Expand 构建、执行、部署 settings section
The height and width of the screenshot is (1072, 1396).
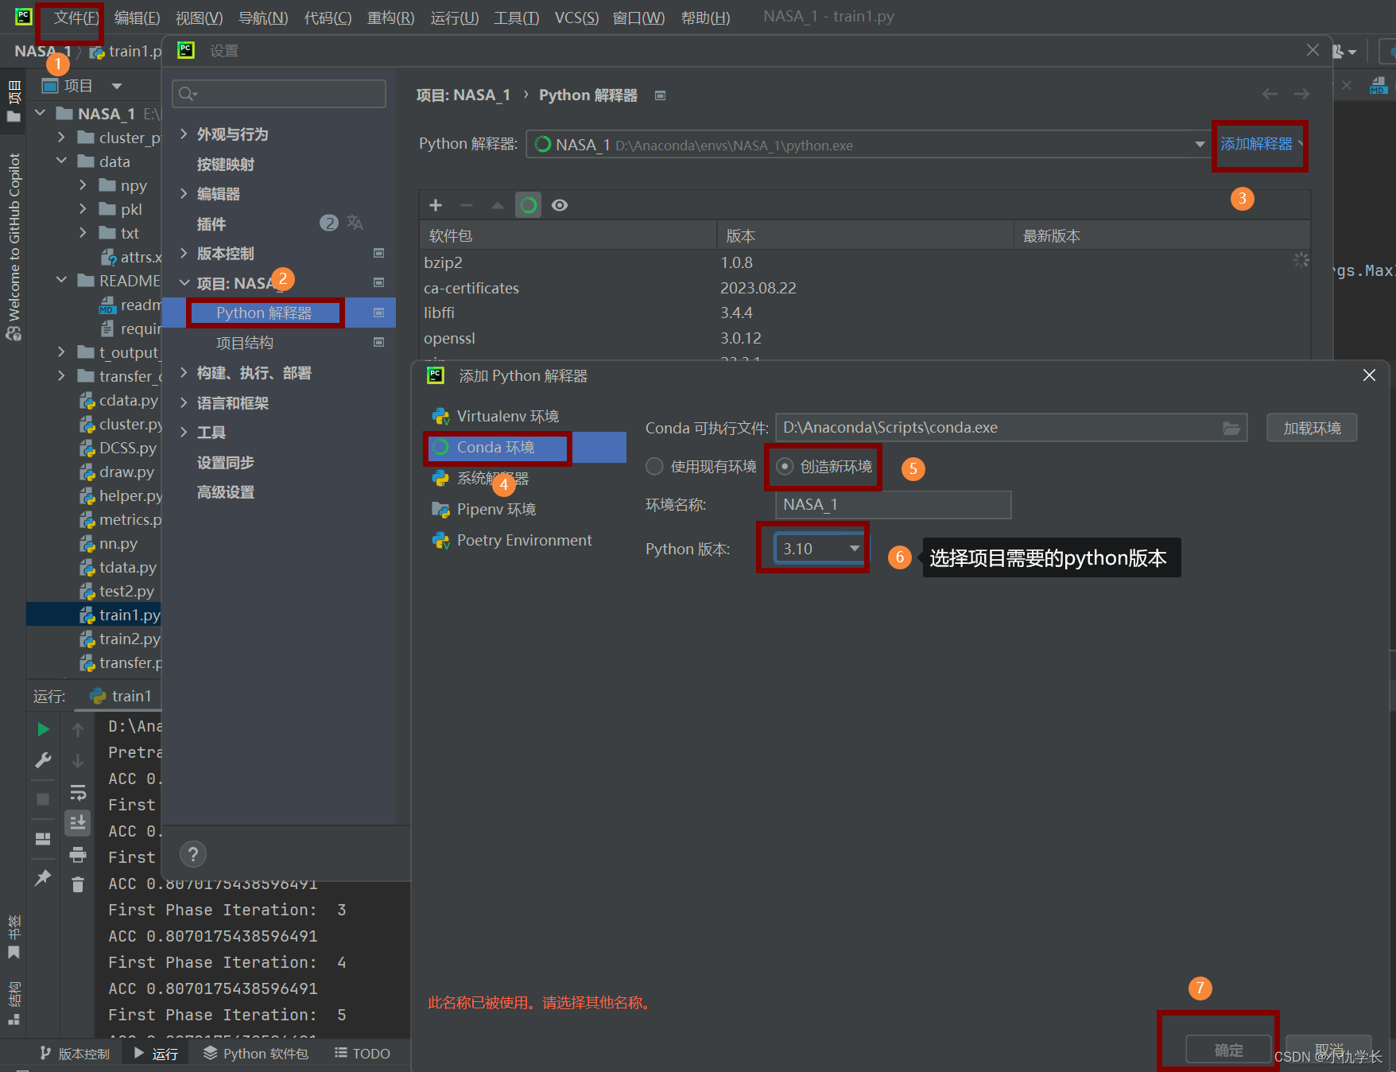pyautogui.click(x=184, y=372)
